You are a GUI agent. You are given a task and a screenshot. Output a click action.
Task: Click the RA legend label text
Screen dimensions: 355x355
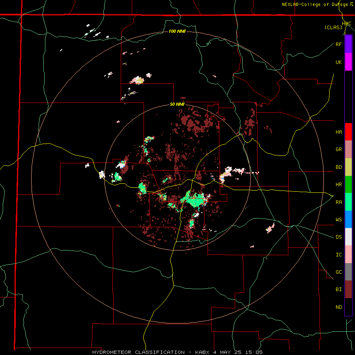[338, 202]
